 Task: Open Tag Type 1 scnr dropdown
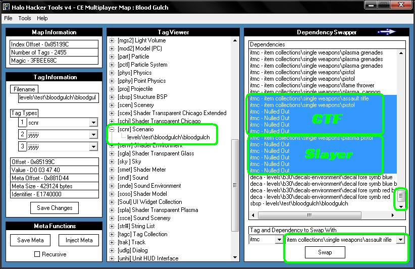93,123
